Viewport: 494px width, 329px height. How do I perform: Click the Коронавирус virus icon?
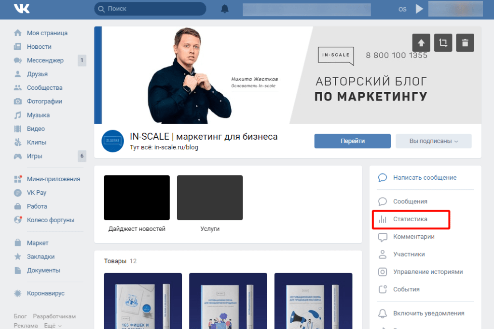pyautogui.click(x=18, y=293)
